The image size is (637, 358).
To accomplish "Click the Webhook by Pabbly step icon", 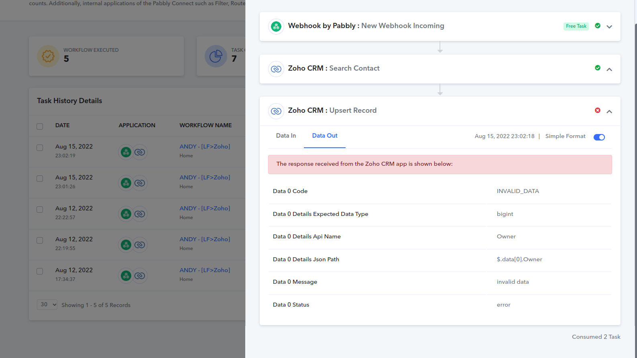I will 276,26.
